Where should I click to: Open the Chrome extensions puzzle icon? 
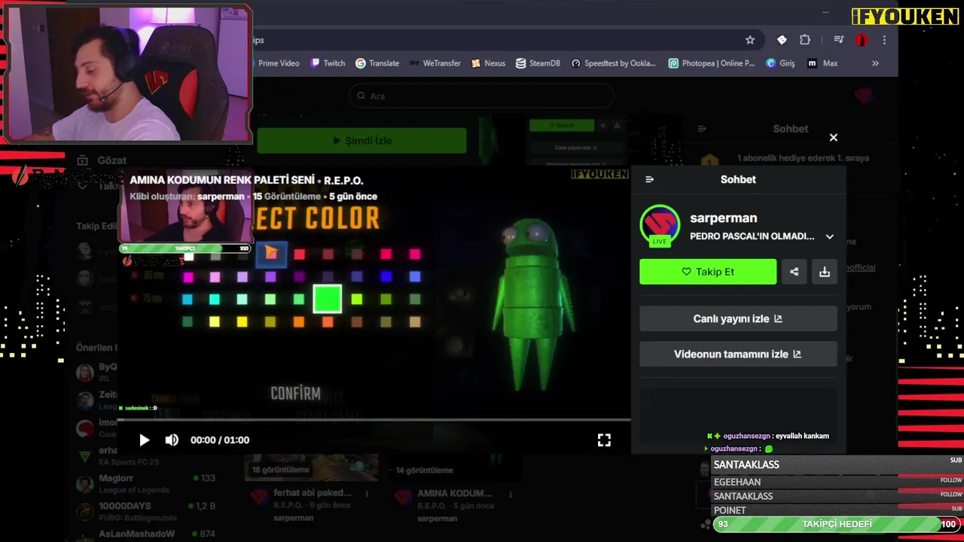(x=805, y=40)
